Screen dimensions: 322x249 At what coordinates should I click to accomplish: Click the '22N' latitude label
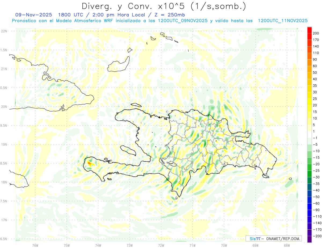(x=4, y=31)
